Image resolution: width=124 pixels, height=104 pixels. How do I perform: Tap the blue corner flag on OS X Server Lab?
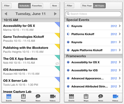58,79
